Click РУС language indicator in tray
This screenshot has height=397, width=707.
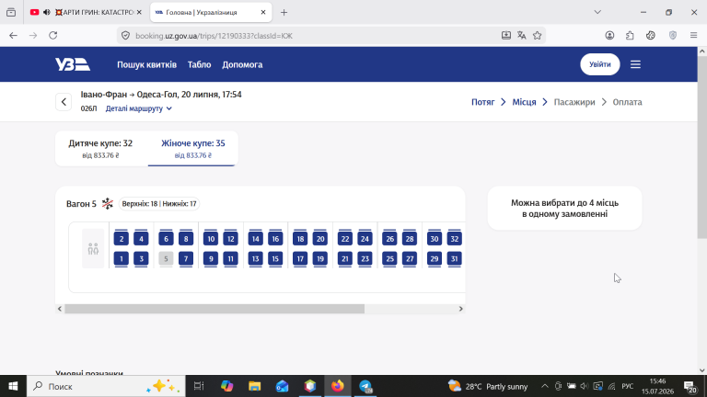point(627,386)
